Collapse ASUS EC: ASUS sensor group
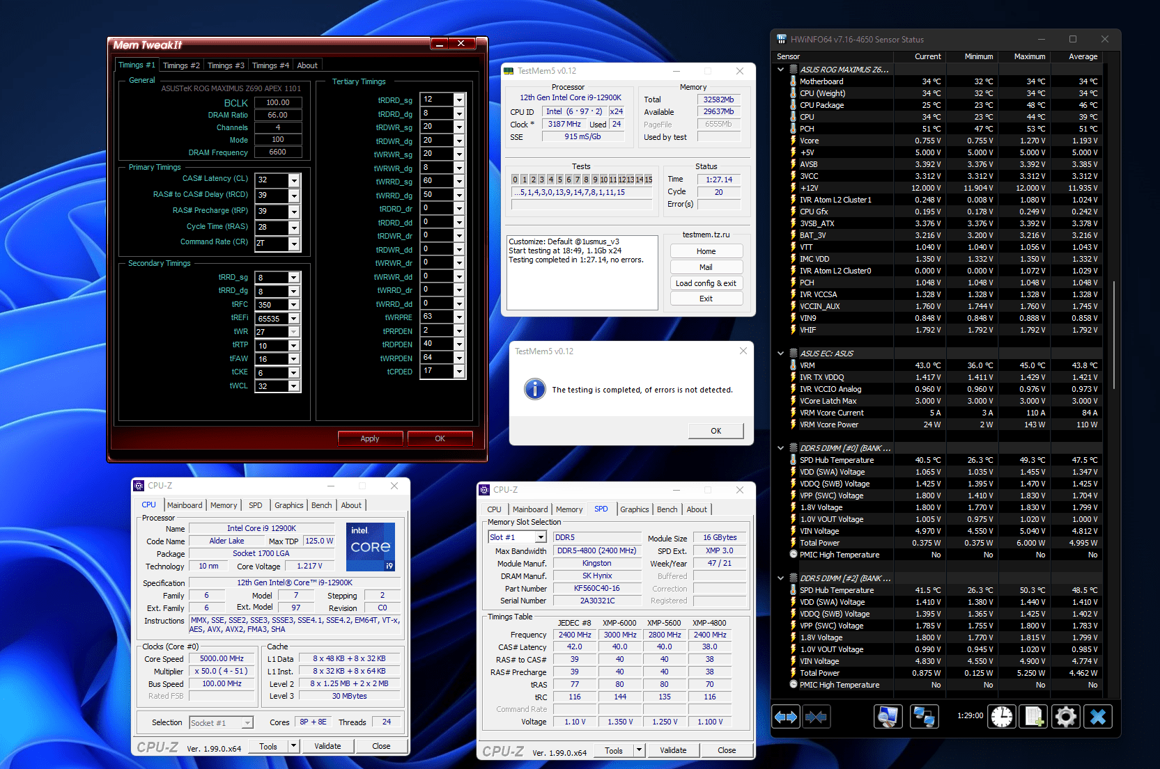Viewport: 1160px width, 769px height. pos(781,354)
